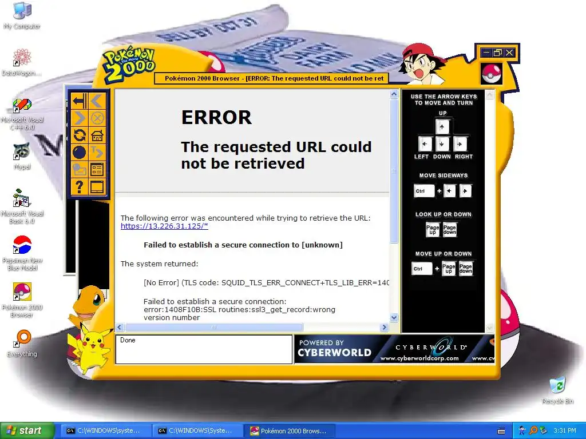
Task: Restore the Pokémon 2000 Browser window size
Action: pyautogui.click(x=497, y=53)
